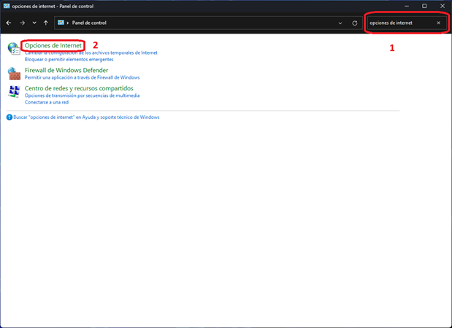Go forward with the right arrow button
The height and width of the screenshot is (328, 452).
tap(22, 23)
